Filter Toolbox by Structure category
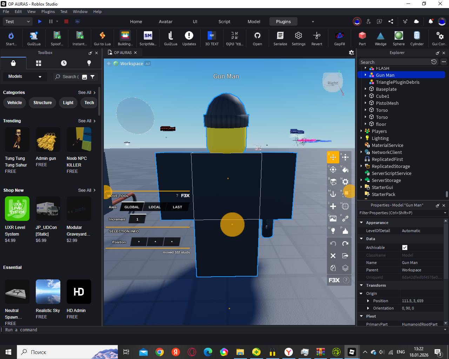Image resolution: width=449 pixels, height=359 pixels. click(x=42, y=103)
